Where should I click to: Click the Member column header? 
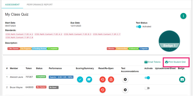pos(14,68)
